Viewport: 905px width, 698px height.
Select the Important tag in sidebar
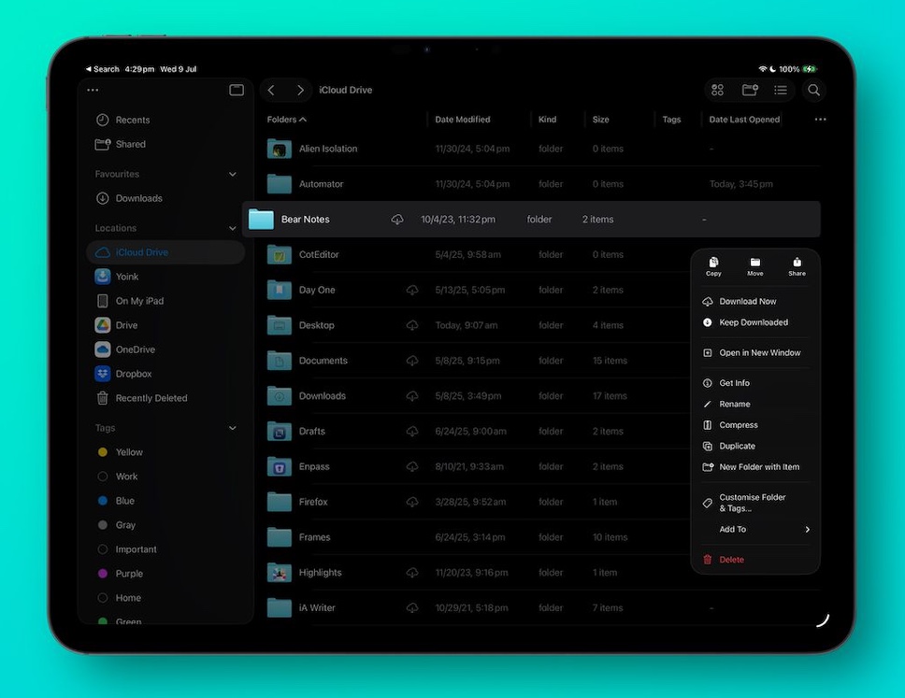[x=136, y=549]
